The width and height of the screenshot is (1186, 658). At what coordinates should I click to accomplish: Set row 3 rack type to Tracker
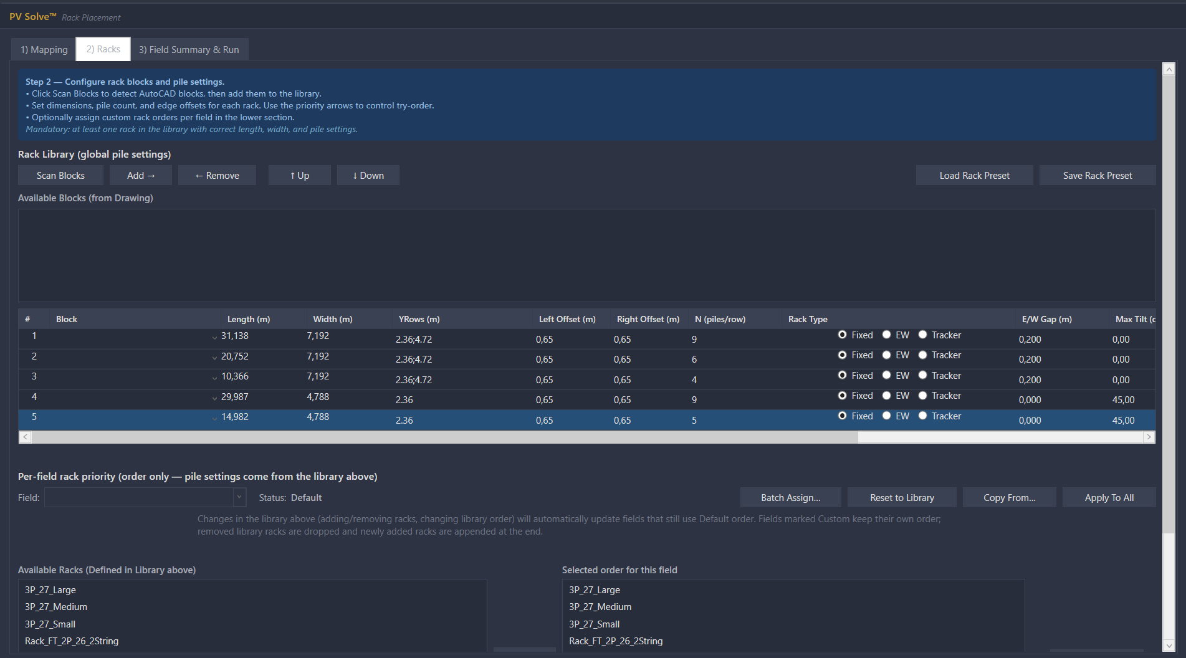923,376
